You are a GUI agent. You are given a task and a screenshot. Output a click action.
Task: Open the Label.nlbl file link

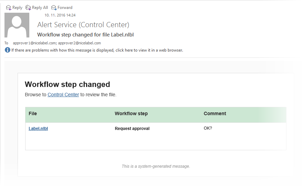(38, 128)
